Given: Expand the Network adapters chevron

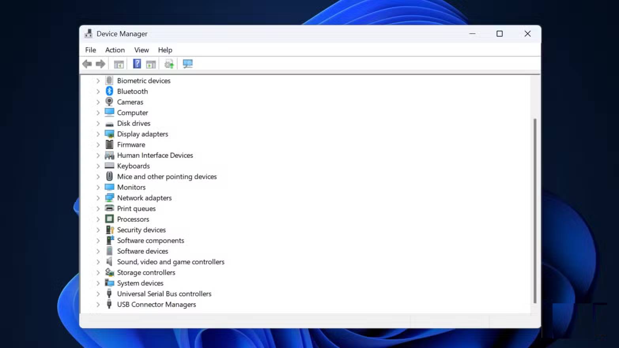Looking at the screenshot, I should (98, 198).
